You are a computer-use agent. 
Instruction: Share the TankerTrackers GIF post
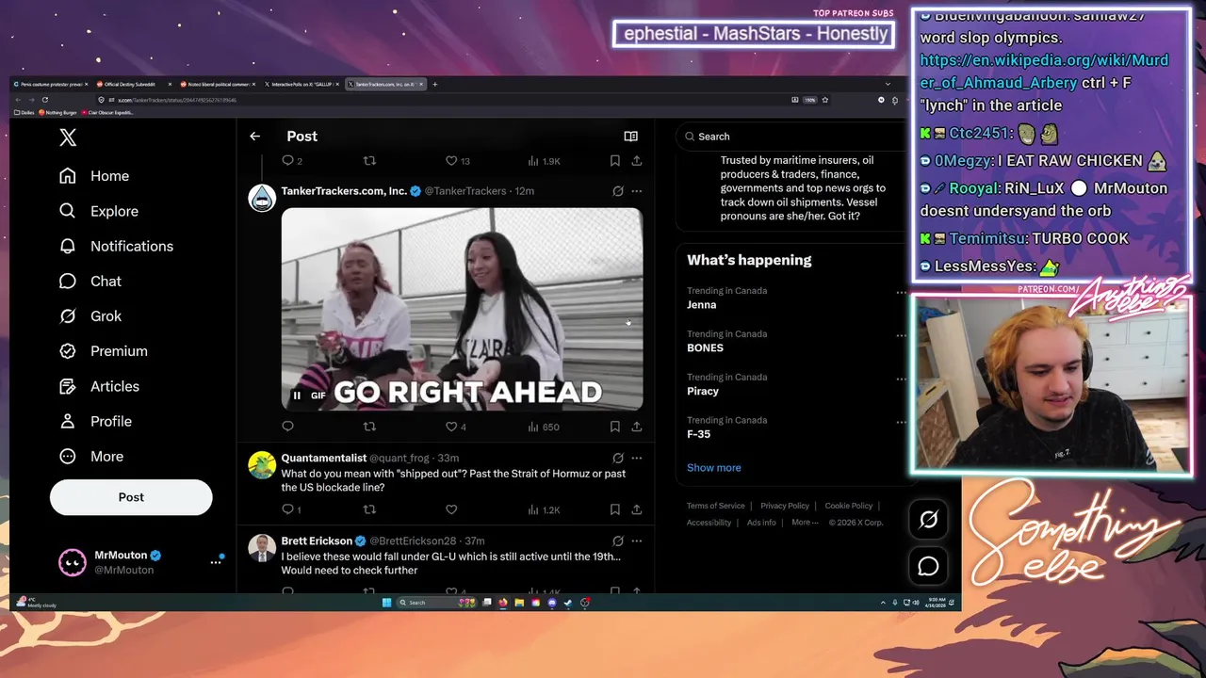coord(637,427)
